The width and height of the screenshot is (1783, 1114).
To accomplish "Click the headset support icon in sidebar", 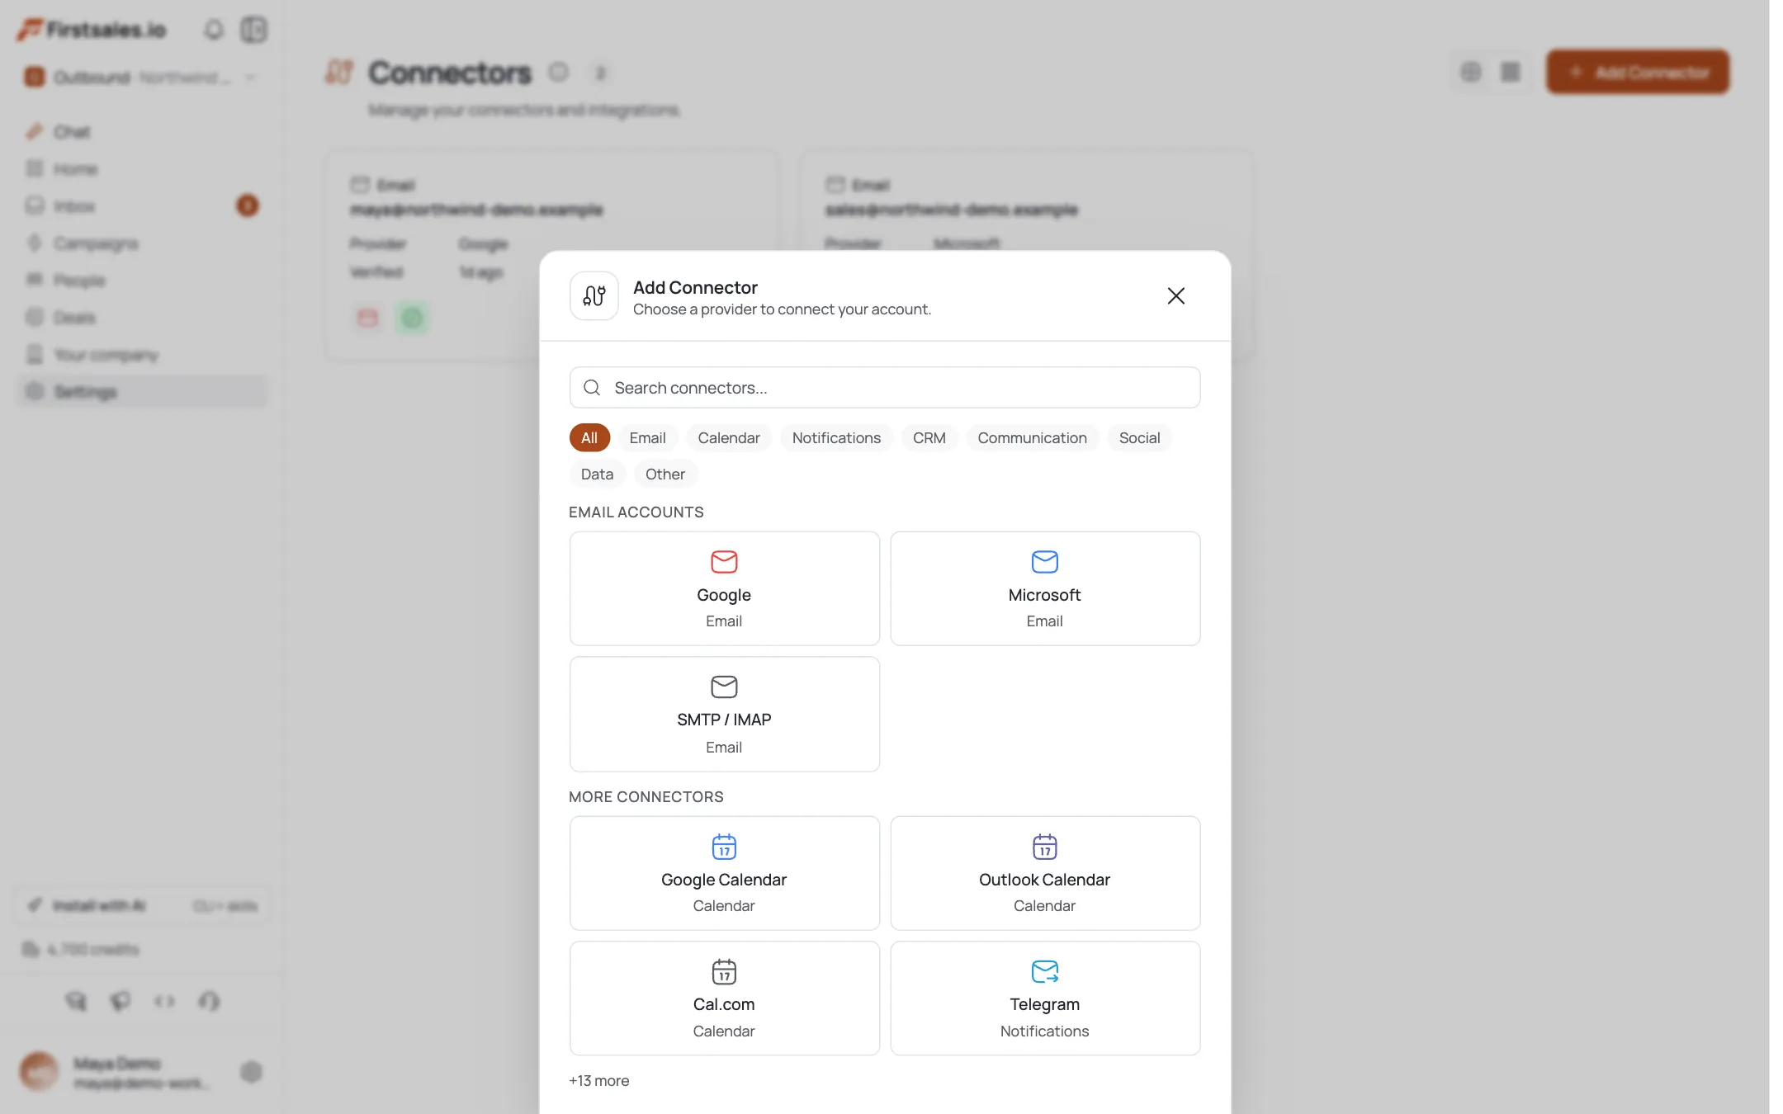I will [209, 1001].
